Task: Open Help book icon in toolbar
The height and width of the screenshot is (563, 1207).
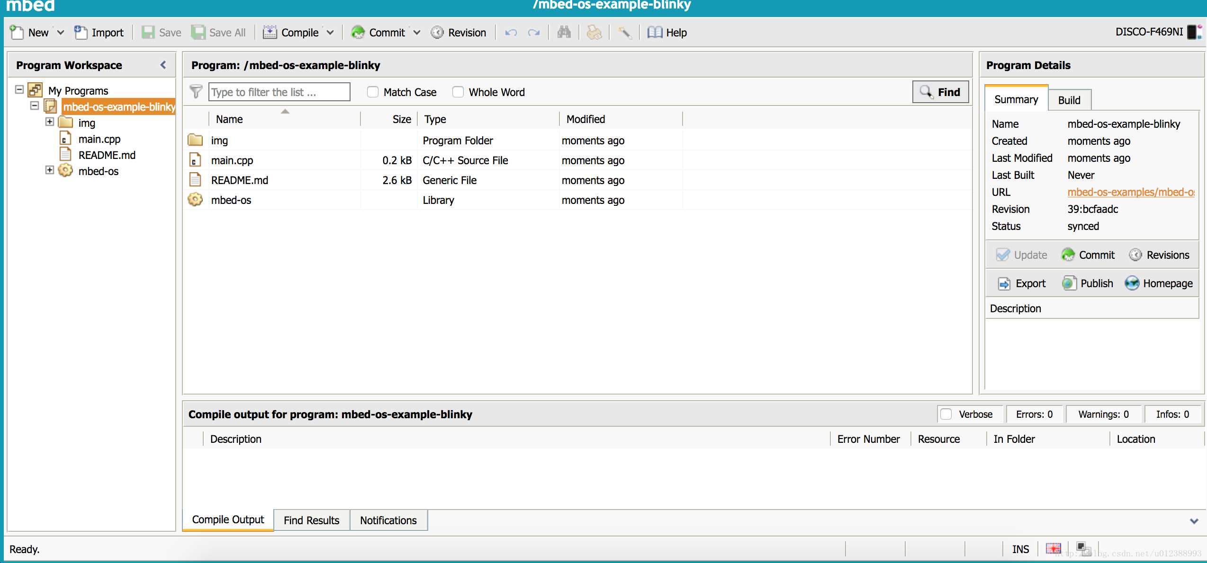Action: coord(655,32)
